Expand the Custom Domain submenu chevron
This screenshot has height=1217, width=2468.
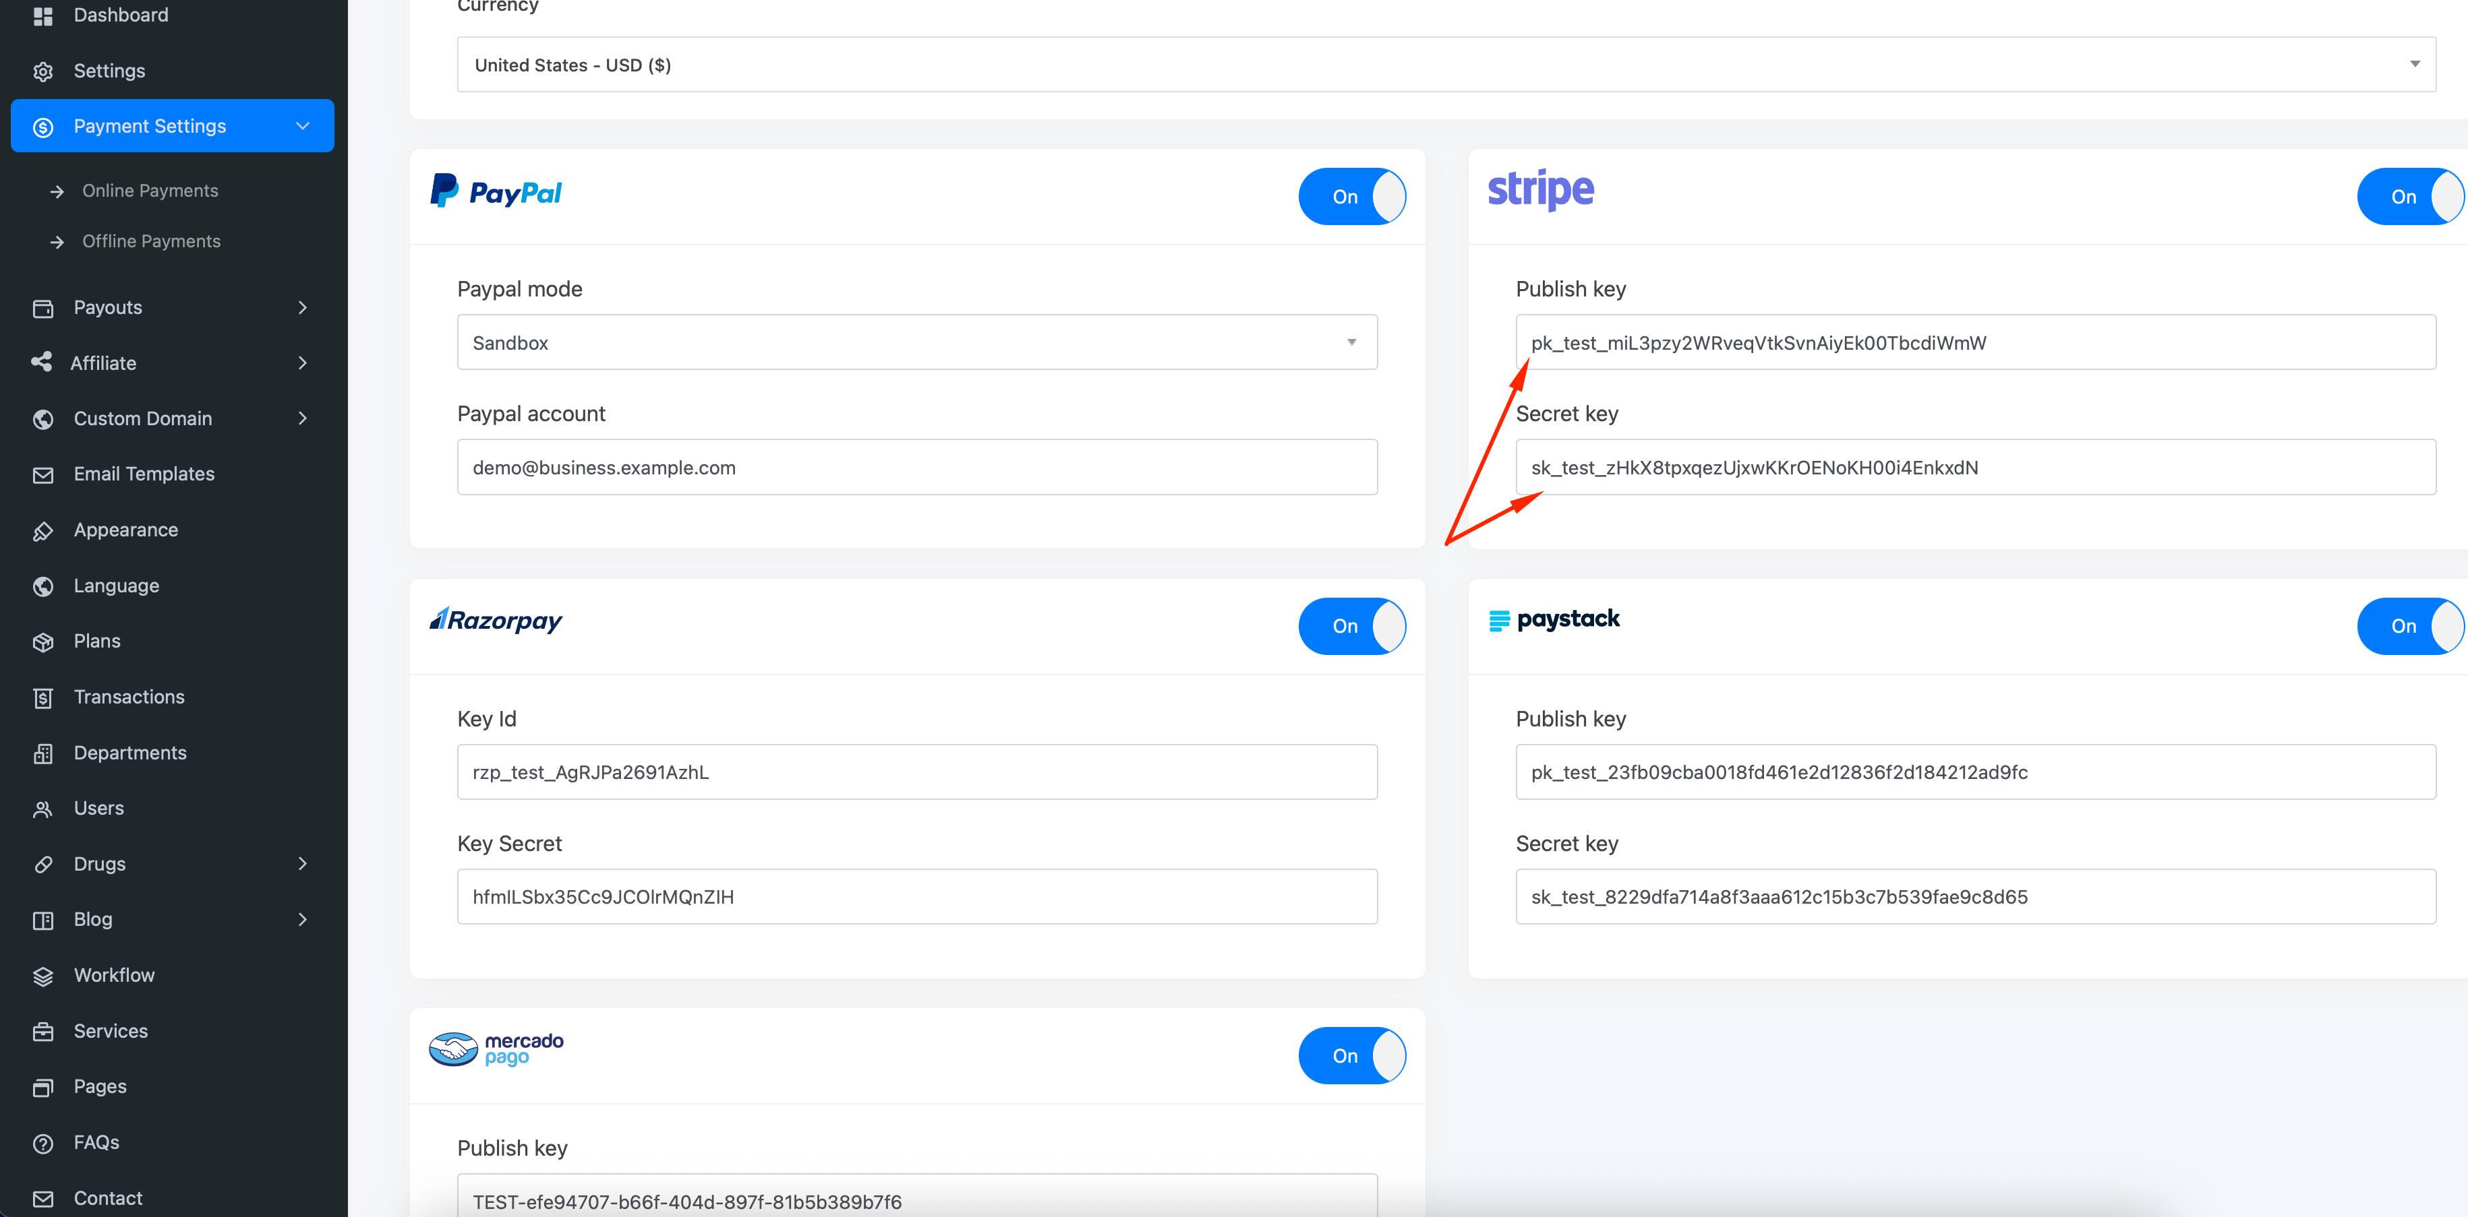[303, 418]
